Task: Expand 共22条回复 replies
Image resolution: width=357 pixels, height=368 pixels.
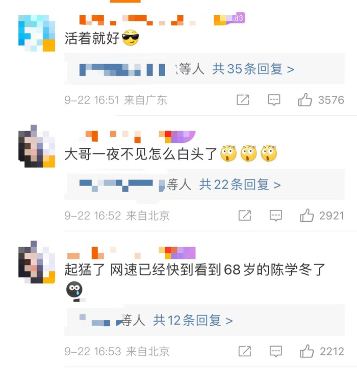Action: 240,185
